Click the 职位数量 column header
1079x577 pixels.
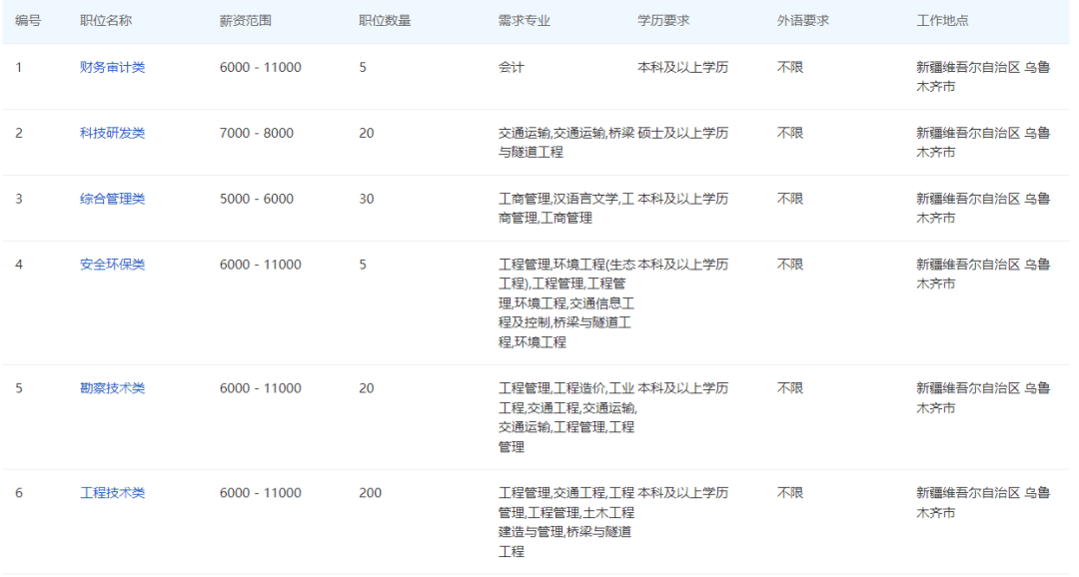[385, 21]
